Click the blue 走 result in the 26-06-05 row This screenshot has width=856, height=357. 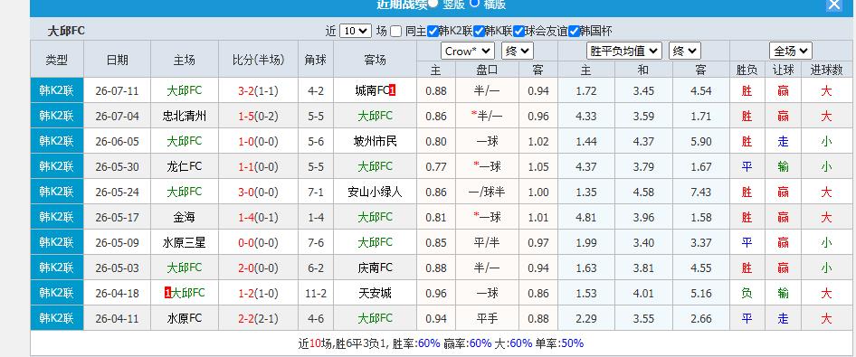783,142
